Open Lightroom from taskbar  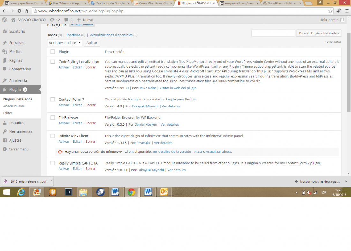tap(69, 192)
